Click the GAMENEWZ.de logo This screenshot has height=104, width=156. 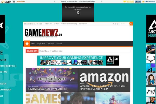coord(43,33)
